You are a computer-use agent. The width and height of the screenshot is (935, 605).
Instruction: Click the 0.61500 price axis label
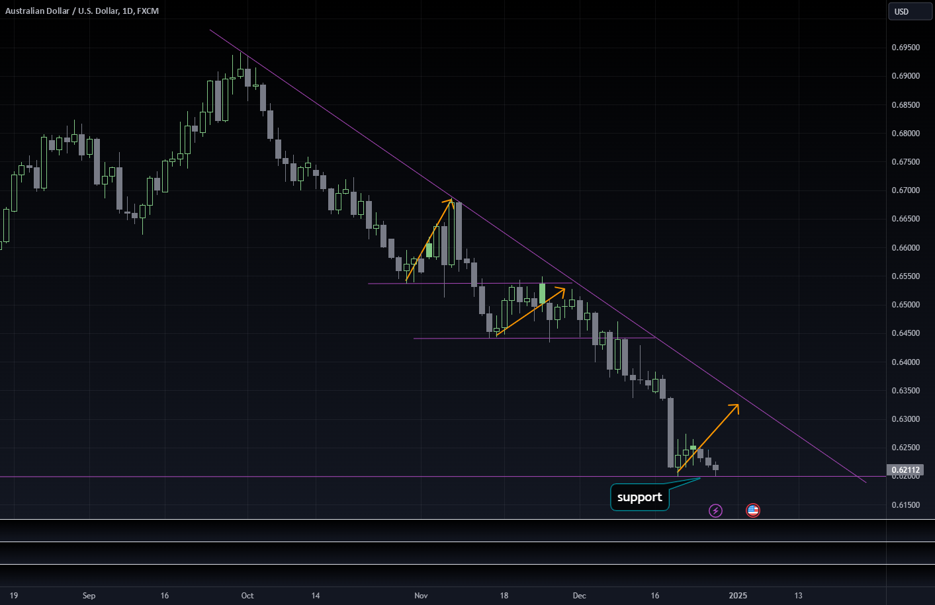[905, 505]
